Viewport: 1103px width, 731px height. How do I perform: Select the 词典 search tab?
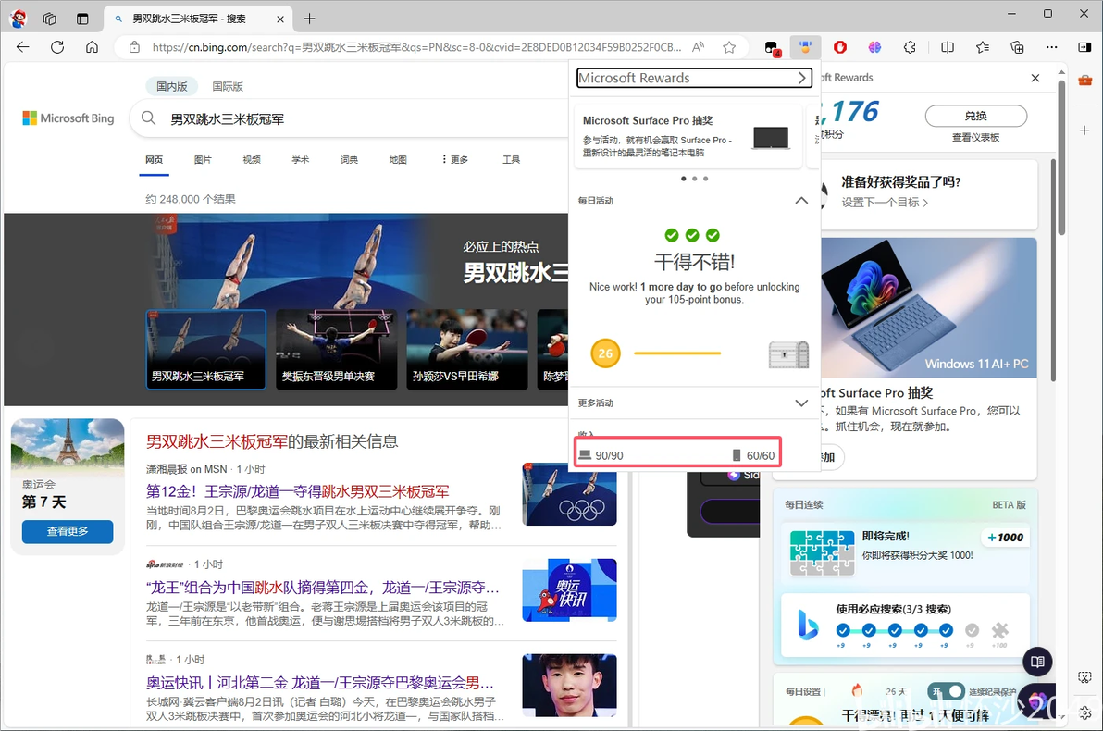[x=349, y=160]
